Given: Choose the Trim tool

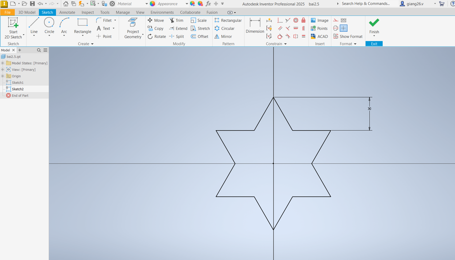Looking at the screenshot, I should pyautogui.click(x=176, y=20).
